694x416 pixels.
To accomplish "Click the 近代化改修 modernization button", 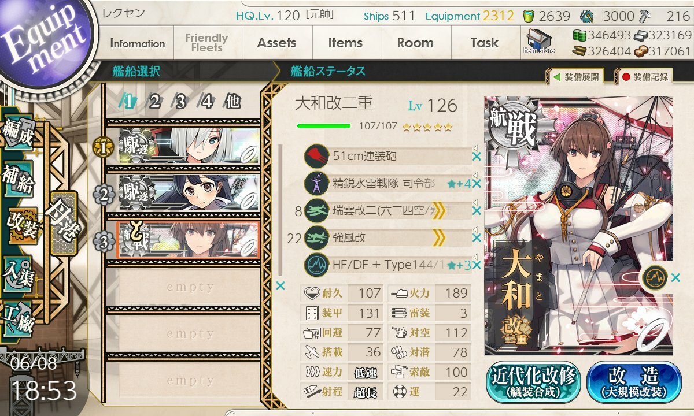I will click(533, 382).
